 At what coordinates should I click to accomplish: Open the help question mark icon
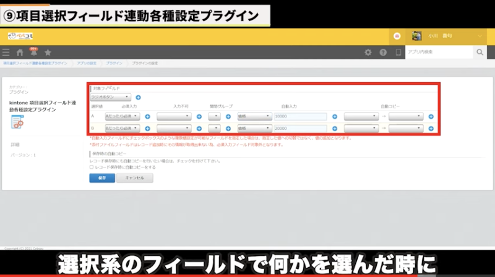click(383, 53)
